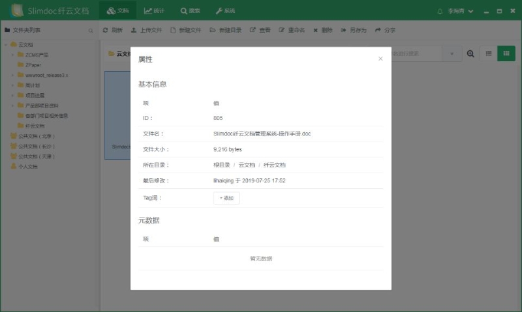Close the 属性 properties dialog
The image size is (522, 312).
pyautogui.click(x=380, y=59)
